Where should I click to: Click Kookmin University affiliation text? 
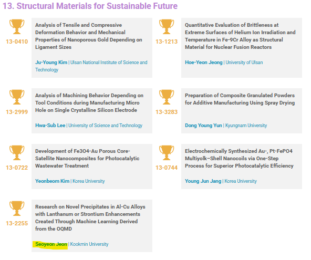89,244
